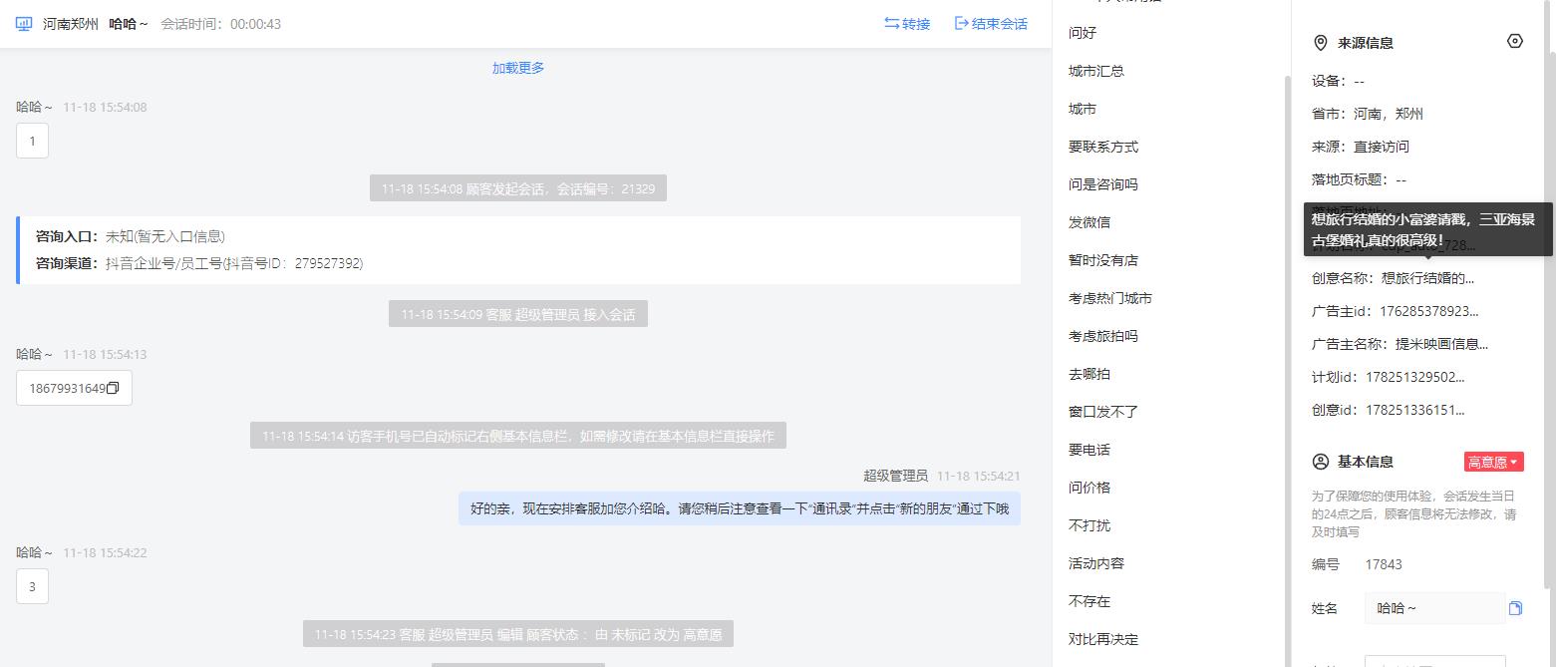The height and width of the screenshot is (667, 1556).
Task: Click the visitor message bubble "1"
Action: click(x=32, y=141)
